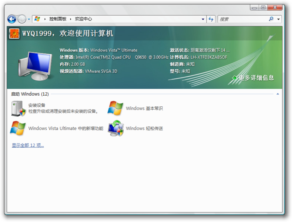Click the Windows 轻松传送 transfer icon
The image size is (292, 222).
[115, 128]
